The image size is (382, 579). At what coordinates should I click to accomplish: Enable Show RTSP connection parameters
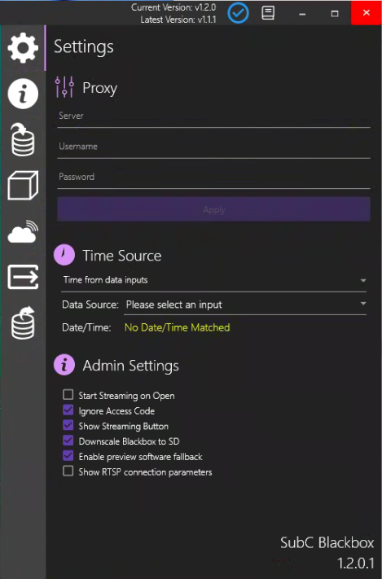coord(68,472)
